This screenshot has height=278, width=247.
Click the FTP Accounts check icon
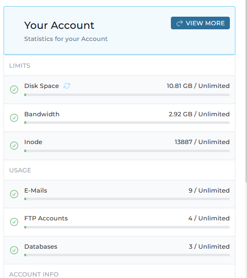tap(14, 222)
